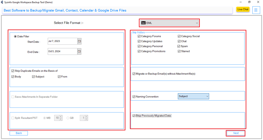The width and height of the screenshot is (263, 140).
Task: Click the Start Date input field
Action: pyautogui.click(x=62, y=41)
